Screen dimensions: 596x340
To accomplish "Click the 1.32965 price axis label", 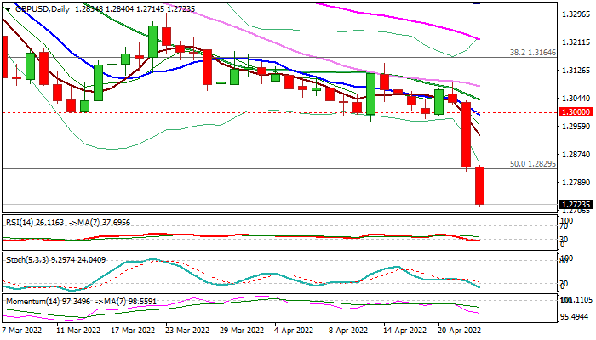I will 575,14.
